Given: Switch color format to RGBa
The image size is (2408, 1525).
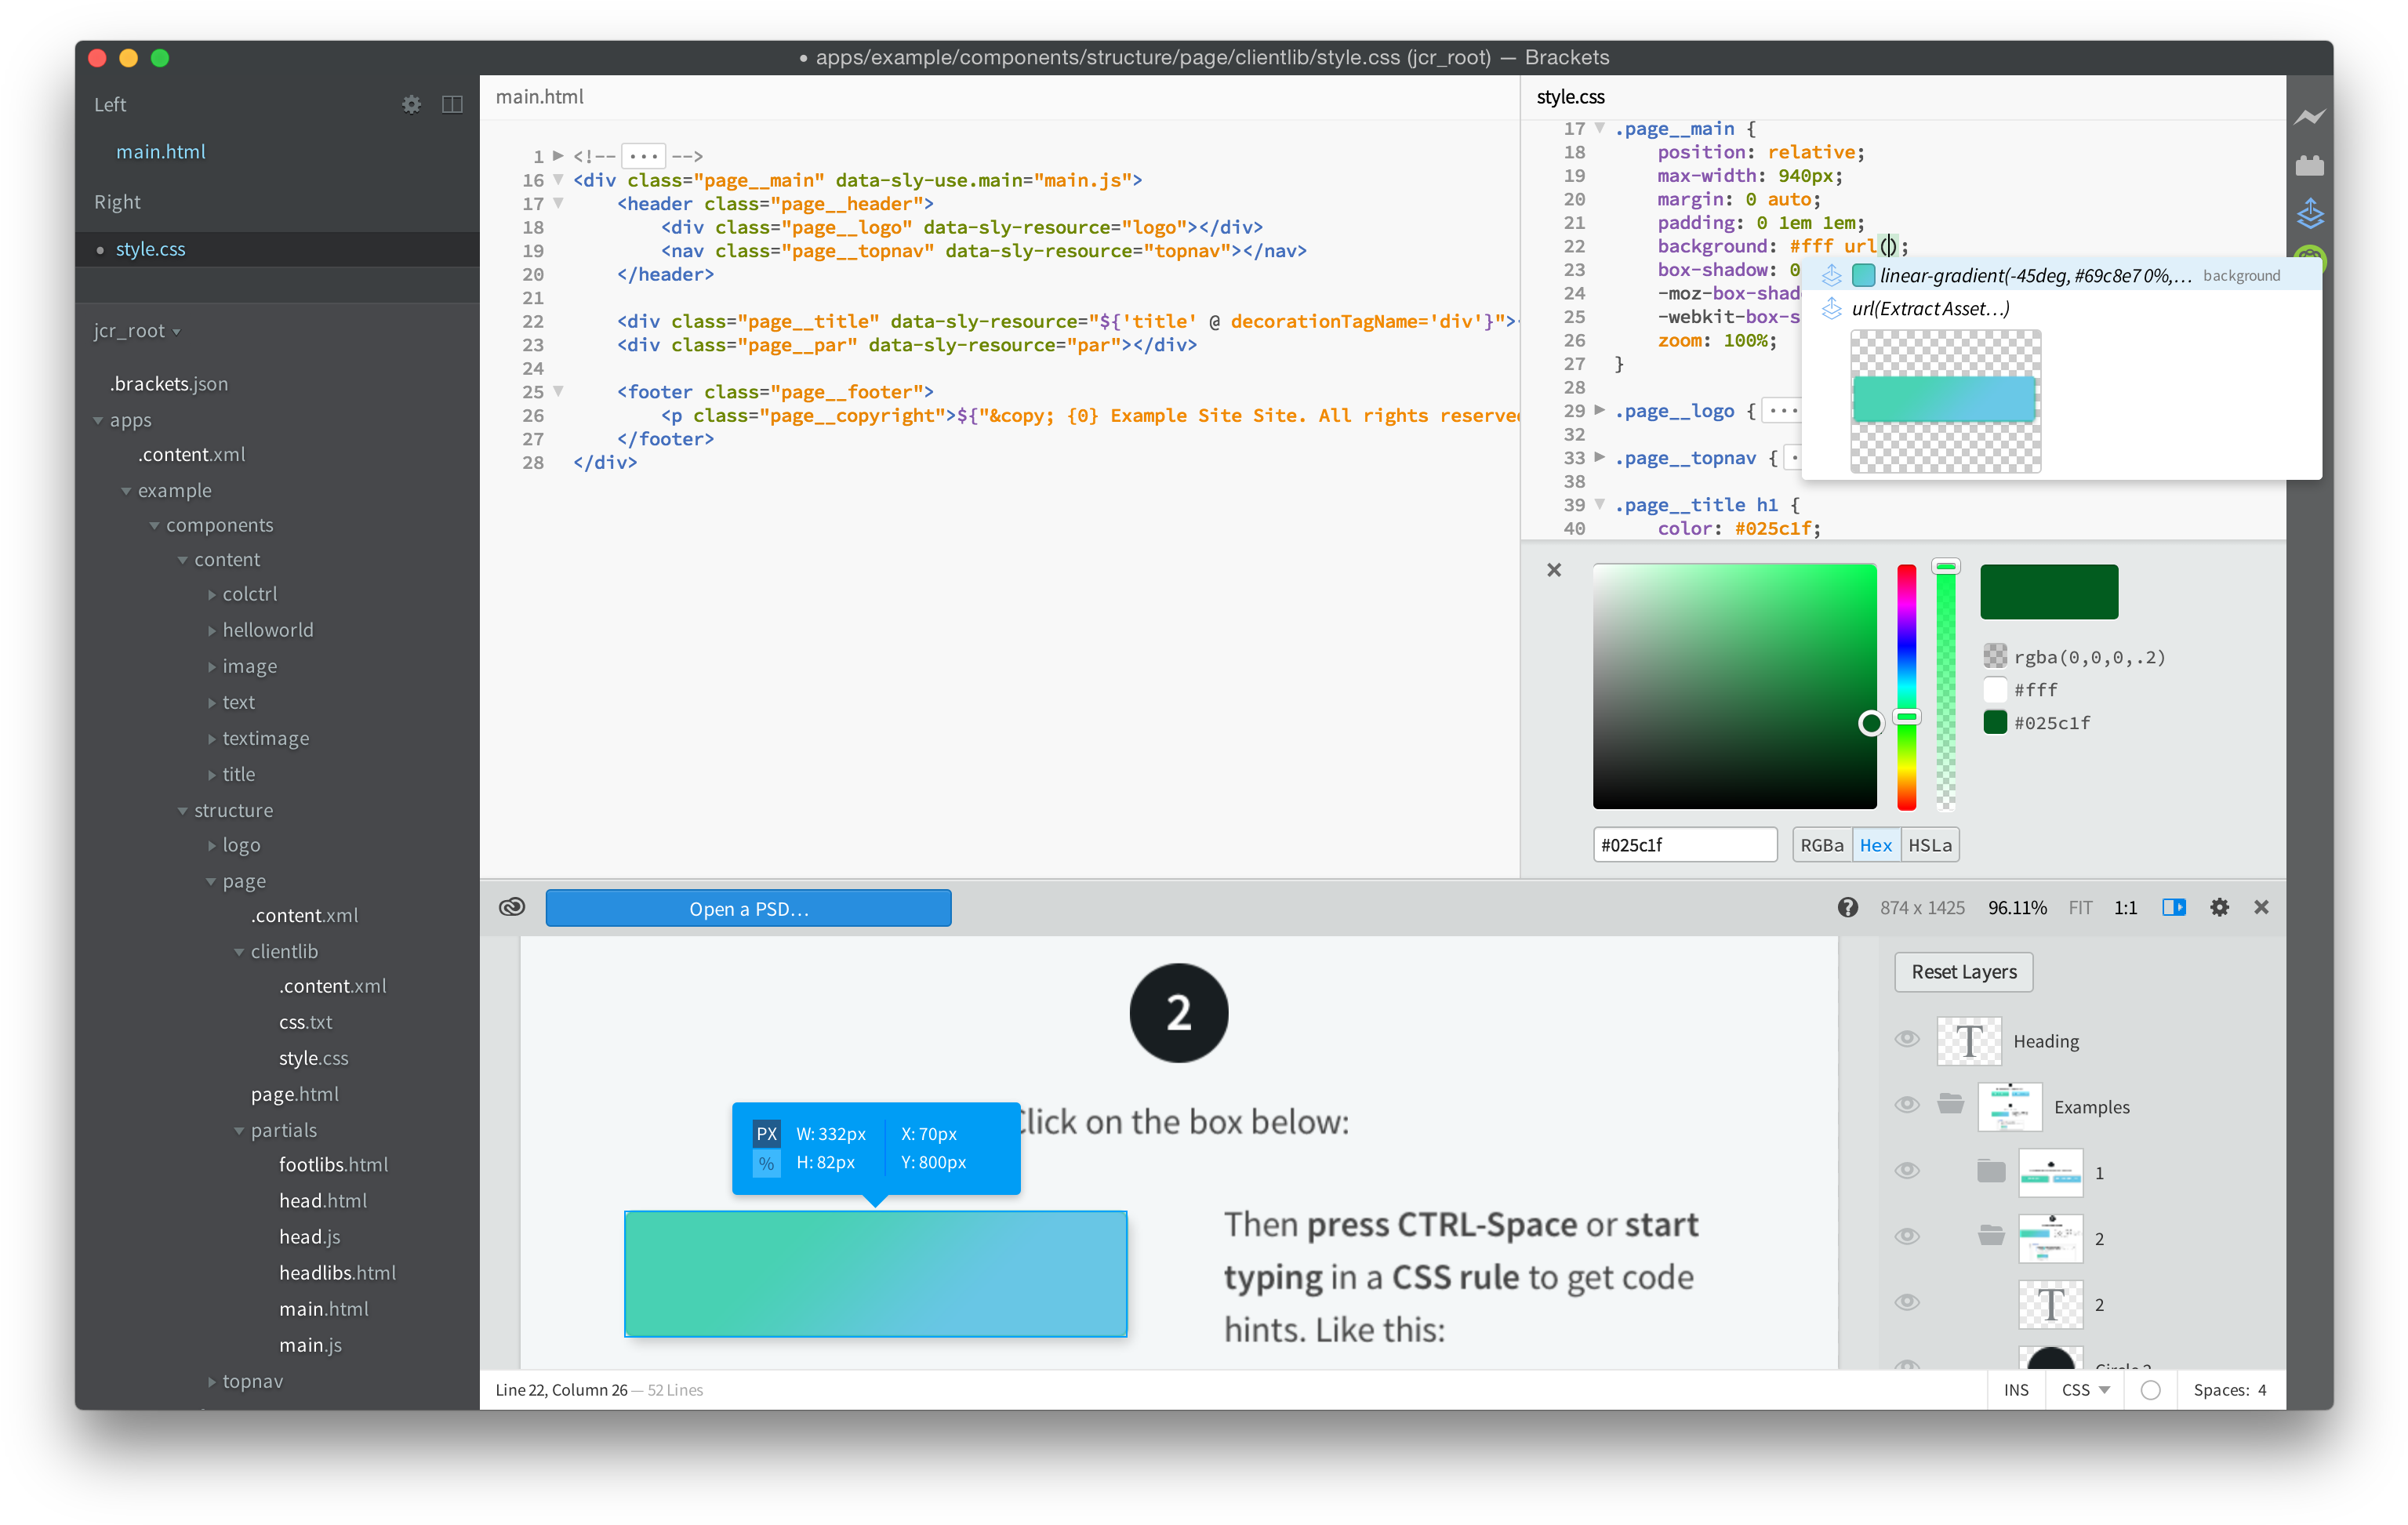Looking at the screenshot, I should coord(1821,845).
